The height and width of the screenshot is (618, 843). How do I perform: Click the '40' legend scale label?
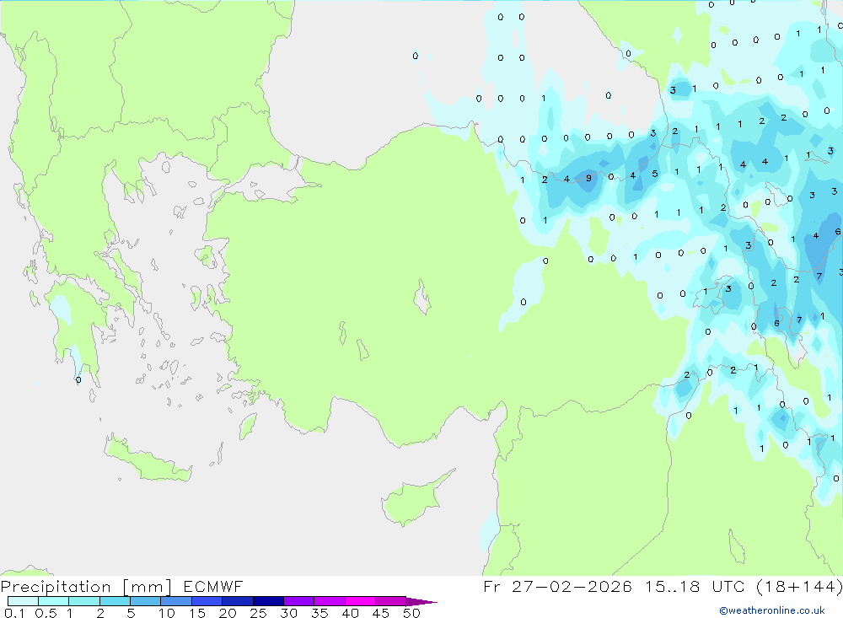pos(350,613)
